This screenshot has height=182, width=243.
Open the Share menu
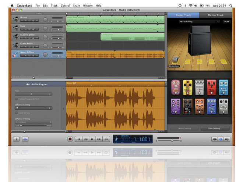[x=77, y=6]
